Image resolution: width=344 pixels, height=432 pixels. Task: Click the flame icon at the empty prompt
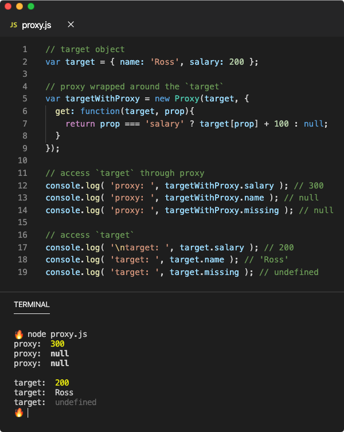coord(19,413)
